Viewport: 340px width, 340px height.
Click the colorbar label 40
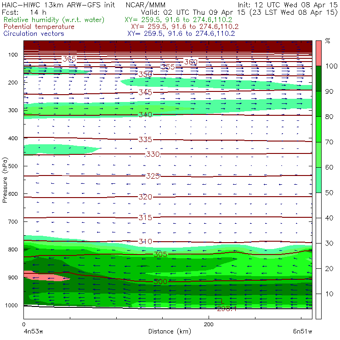point(329,218)
